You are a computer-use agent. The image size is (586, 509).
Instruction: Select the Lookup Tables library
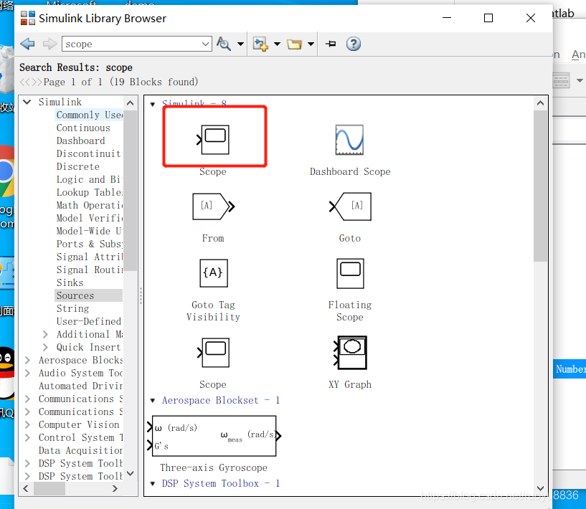(x=90, y=192)
